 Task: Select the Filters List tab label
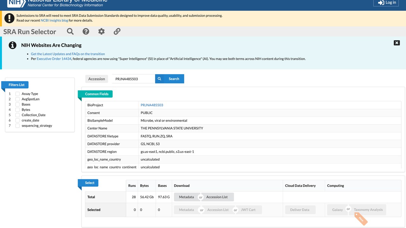pos(16,85)
